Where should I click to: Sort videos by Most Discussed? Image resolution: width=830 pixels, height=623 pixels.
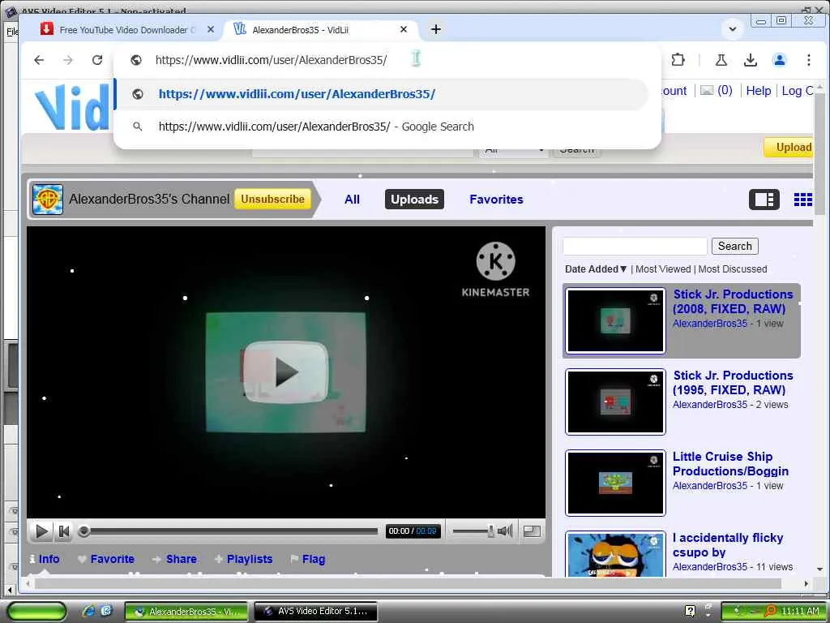pyautogui.click(x=732, y=269)
